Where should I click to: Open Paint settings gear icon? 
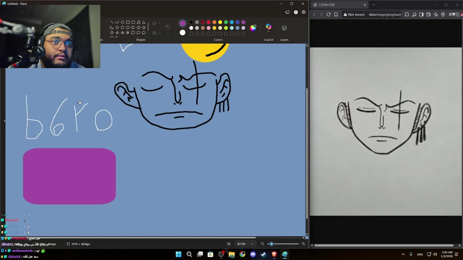coord(303,12)
